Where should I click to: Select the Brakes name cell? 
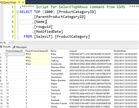(x=54, y=84)
